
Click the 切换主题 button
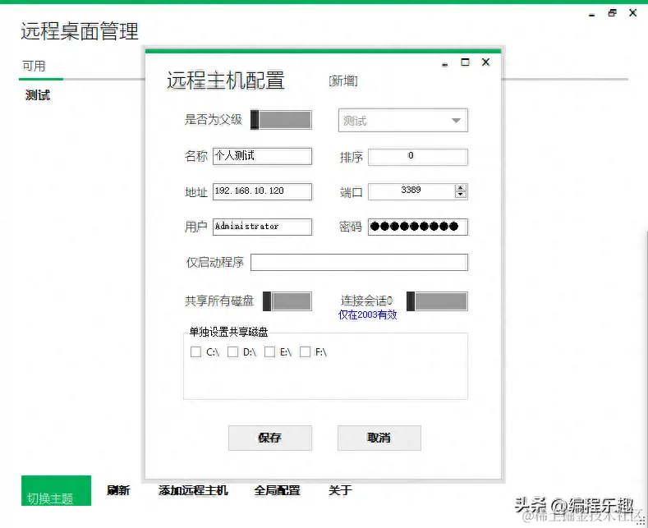point(56,491)
